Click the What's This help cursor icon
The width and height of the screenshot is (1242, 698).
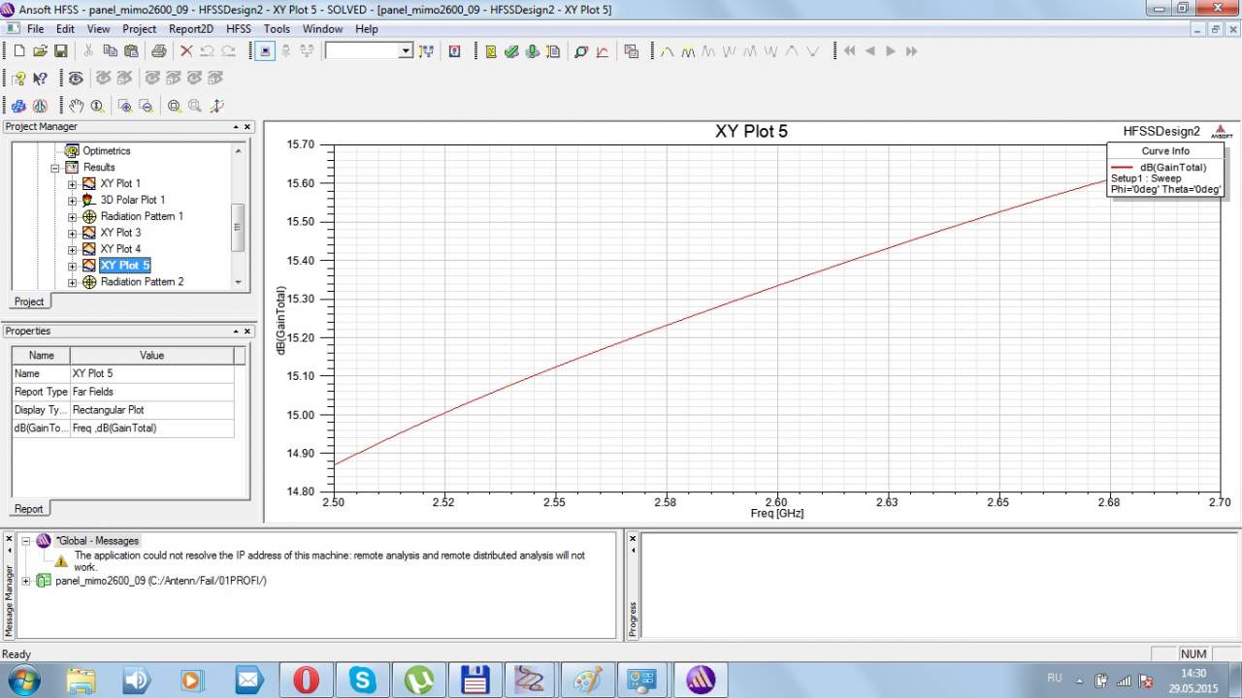(40, 79)
